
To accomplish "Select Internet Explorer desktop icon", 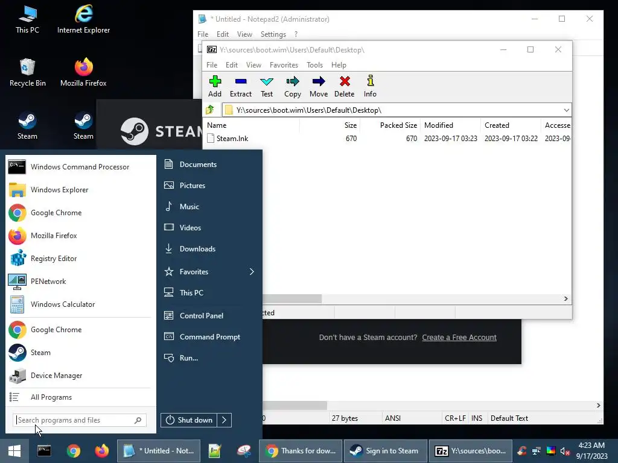I will pos(83,20).
